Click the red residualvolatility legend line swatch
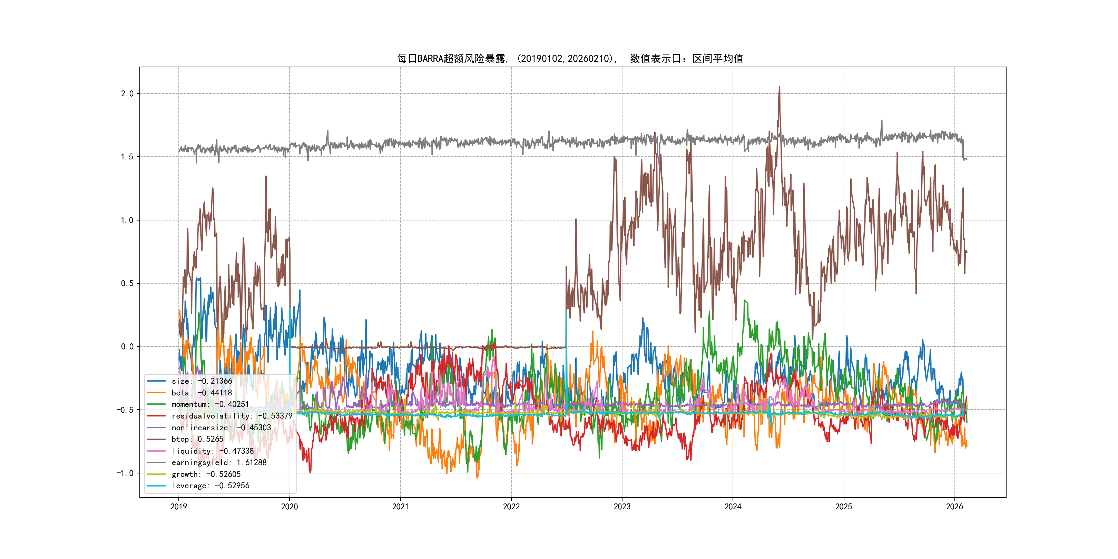Image resolution: width=1118 pixels, height=559 pixels. (156, 416)
